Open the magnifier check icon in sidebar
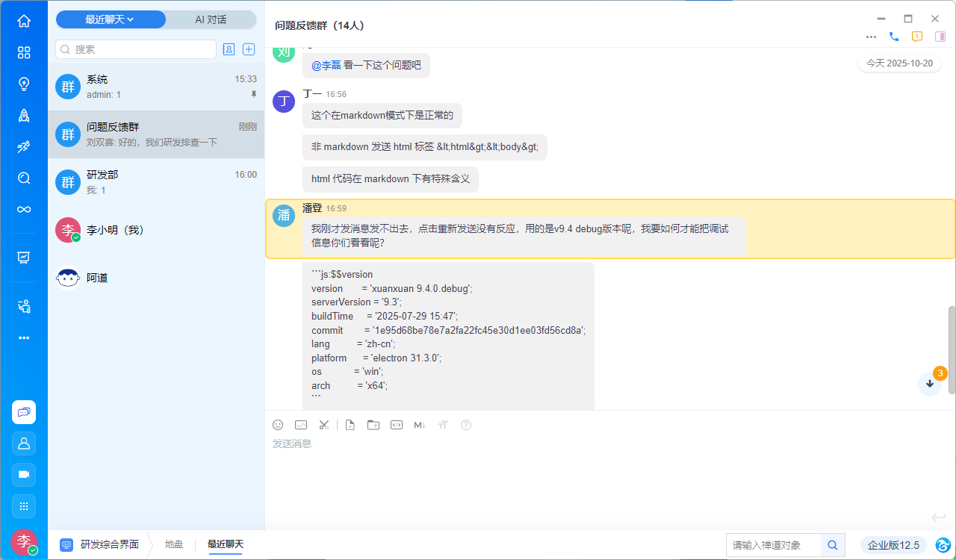The height and width of the screenshot is (560, 956). tap(24, 178)
